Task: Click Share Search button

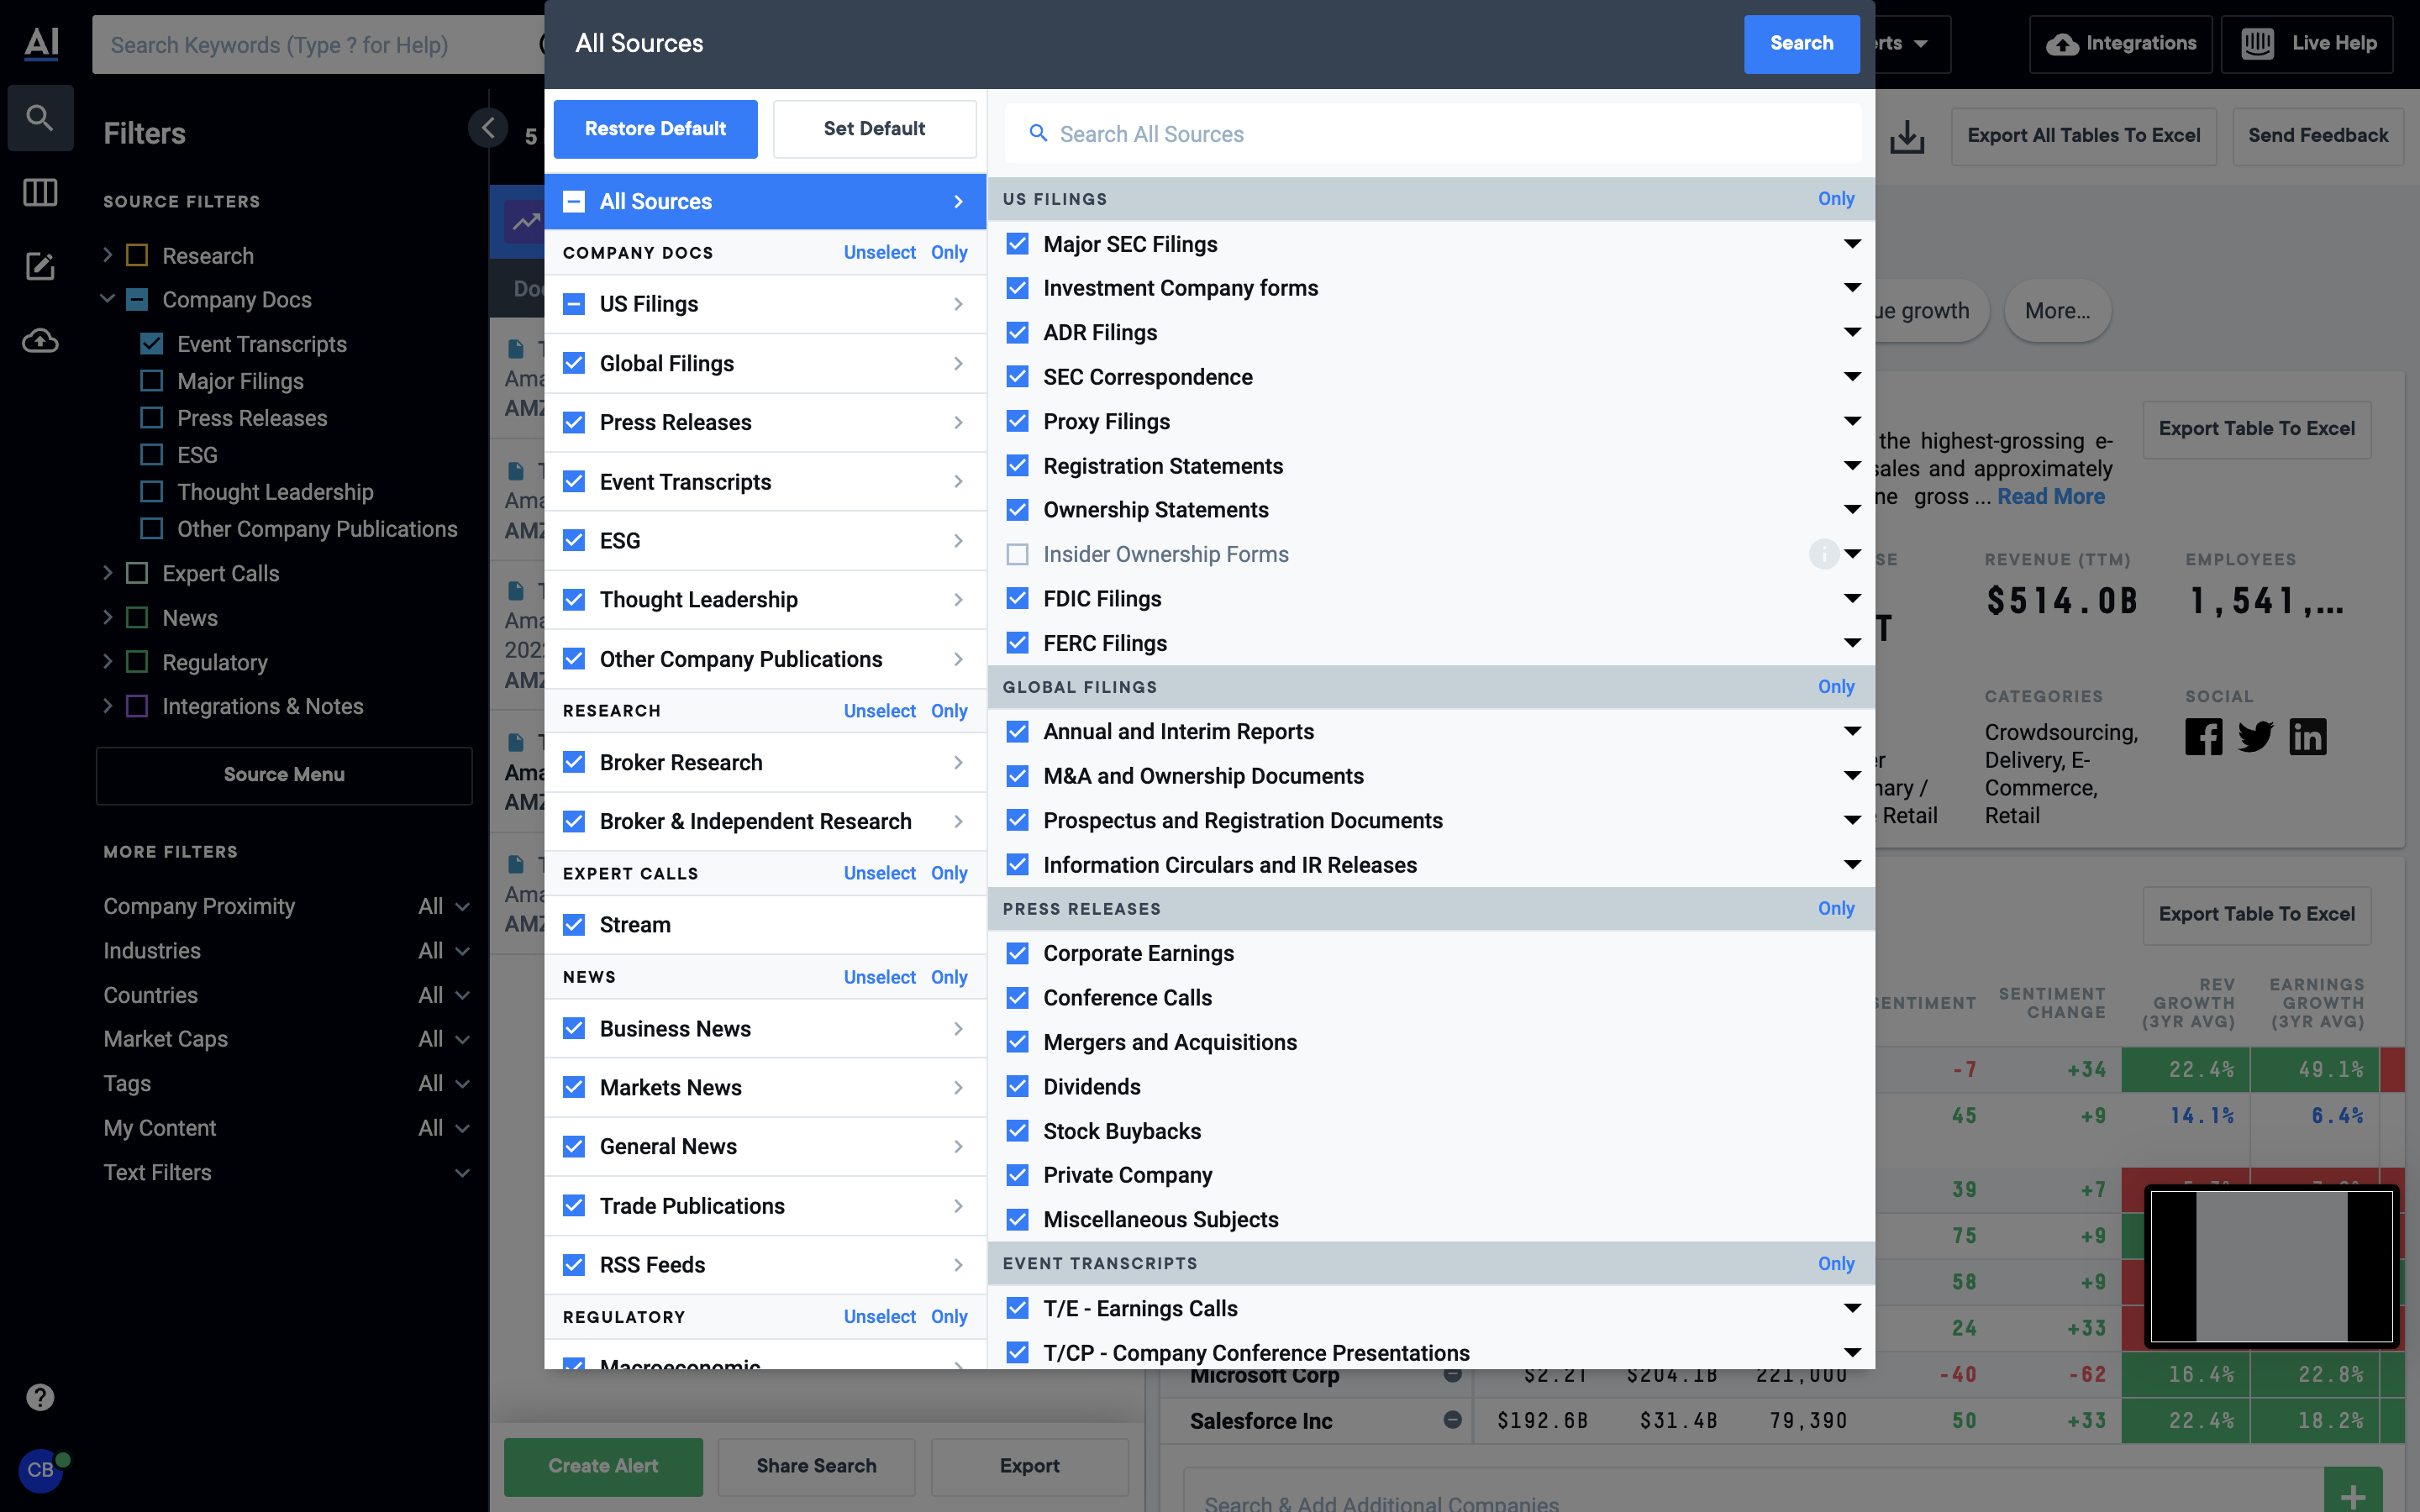Action: [816, 1466]
